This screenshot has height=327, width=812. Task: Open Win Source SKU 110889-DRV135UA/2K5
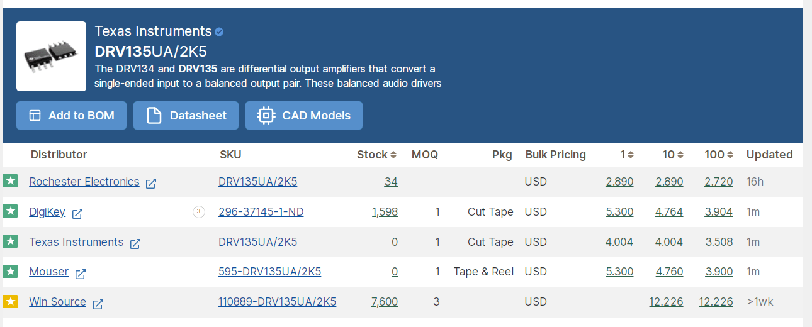click(278, 302)
